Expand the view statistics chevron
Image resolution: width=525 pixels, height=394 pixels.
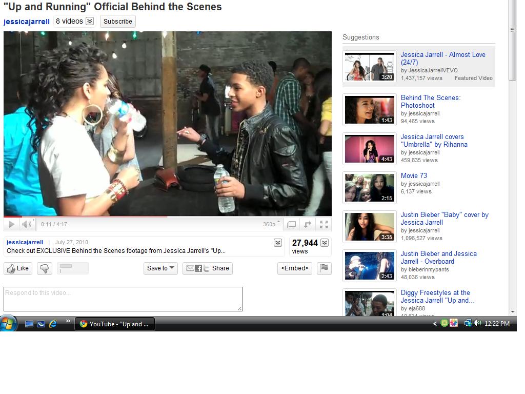(325, 243)
